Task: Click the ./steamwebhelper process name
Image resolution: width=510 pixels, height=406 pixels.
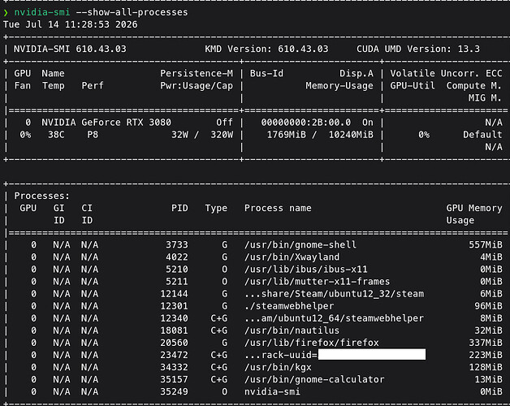Action: pyautogui.click(x=289, y=306)
